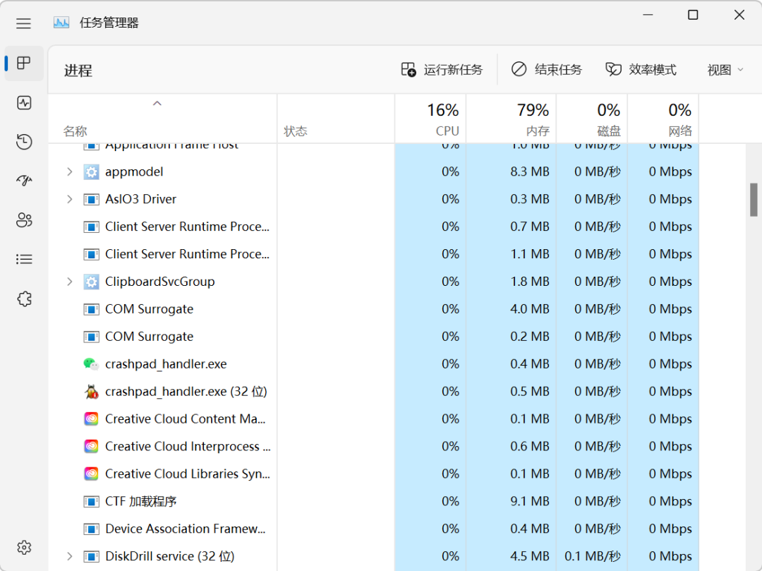Sort by the 79% 内存 column header
This screenshot has width=762, height=571.
click(512, 119)
